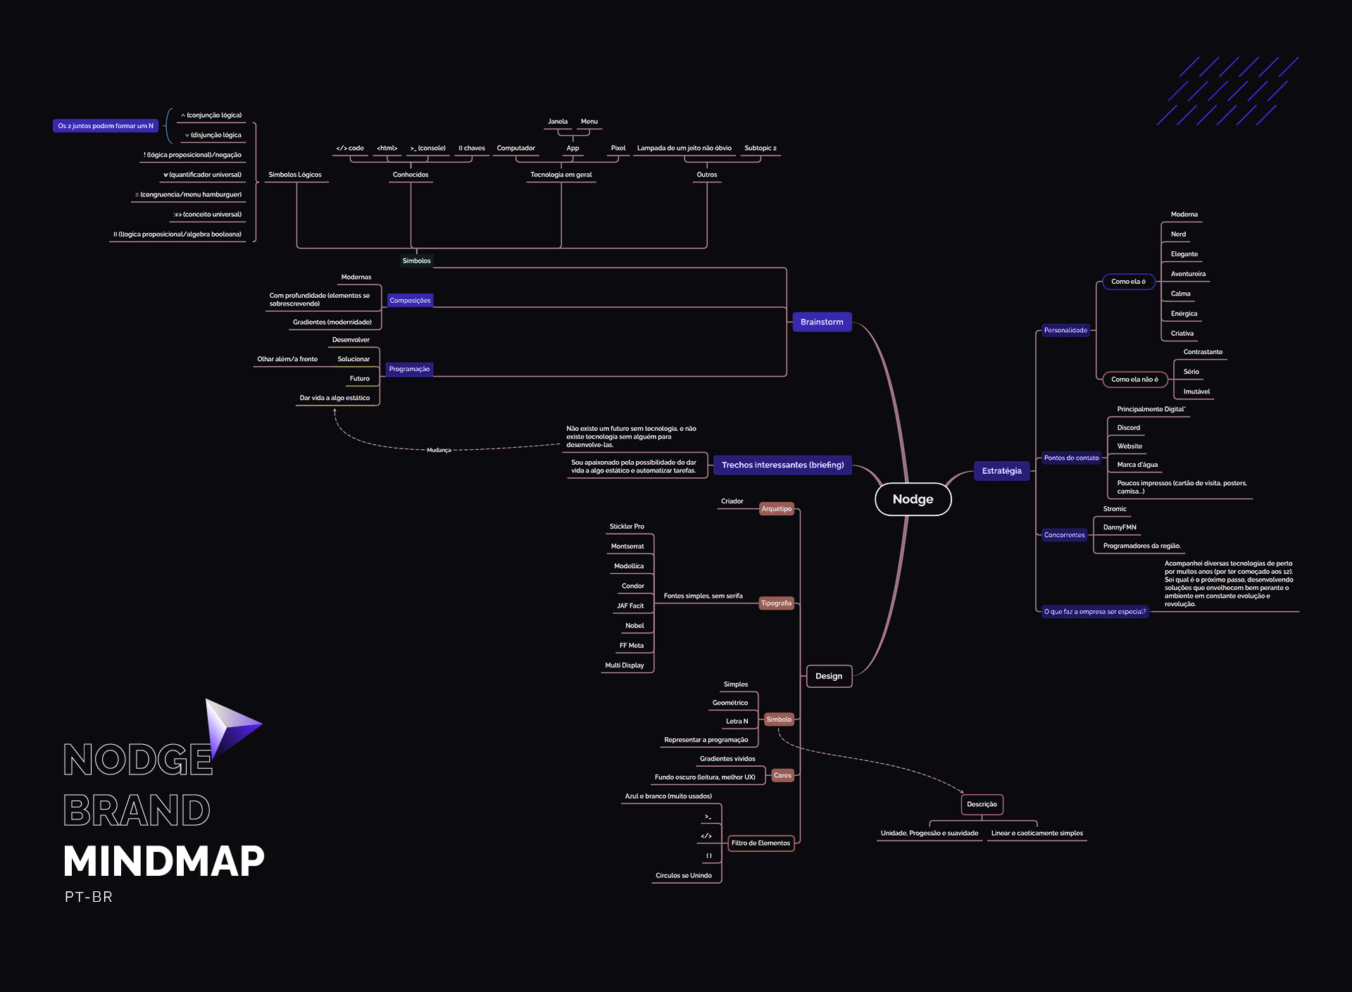The height and width of the screenshot is (992, 1352).
Task: Select the Concorrentes node
Action: click(x=1064, y=535)
